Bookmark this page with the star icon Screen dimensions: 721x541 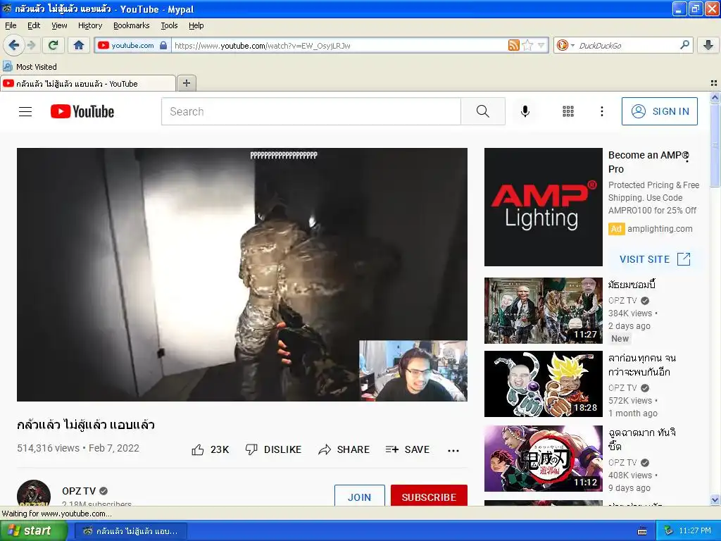tap(527, 45)
